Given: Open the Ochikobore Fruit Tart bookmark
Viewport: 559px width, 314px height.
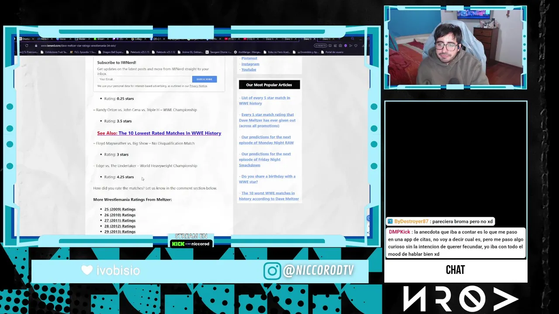Looking at the screenshot, I should point(54,52).
